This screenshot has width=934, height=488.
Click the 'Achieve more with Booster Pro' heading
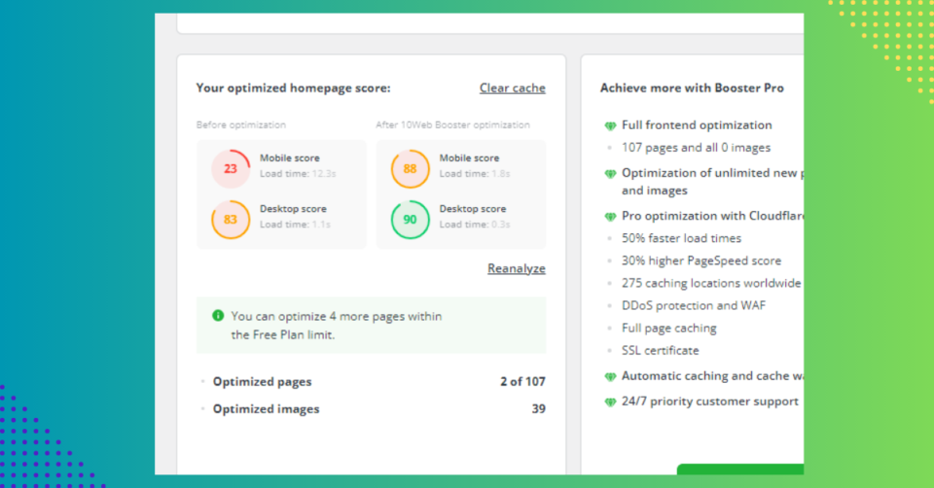pyautogui.click(x=692, y=88)
